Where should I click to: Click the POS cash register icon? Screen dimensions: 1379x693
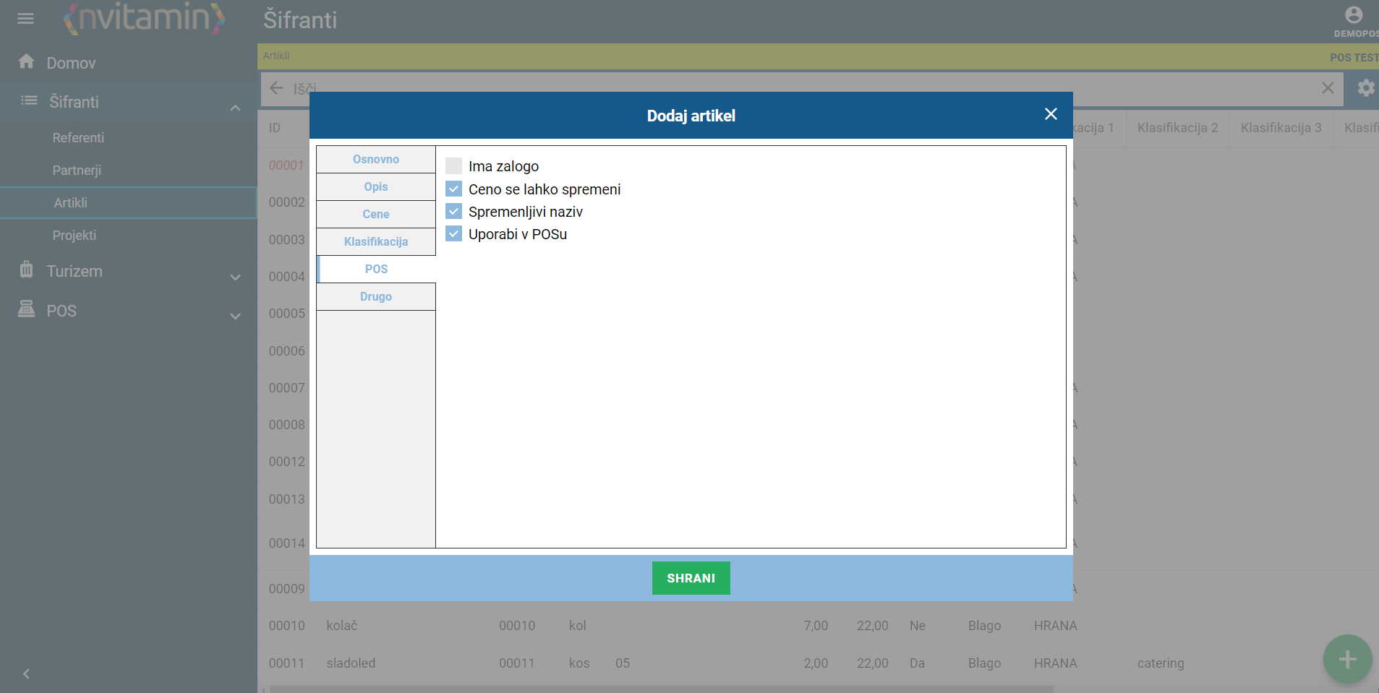click(27, 309)
